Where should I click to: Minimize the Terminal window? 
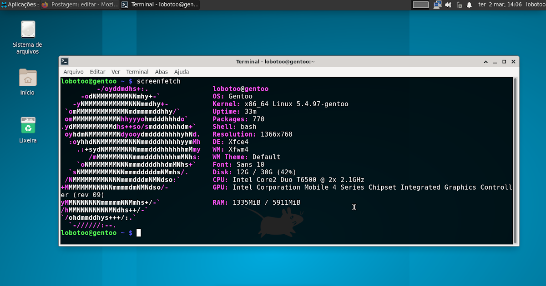pyautogui.click(x=495, y=61)
